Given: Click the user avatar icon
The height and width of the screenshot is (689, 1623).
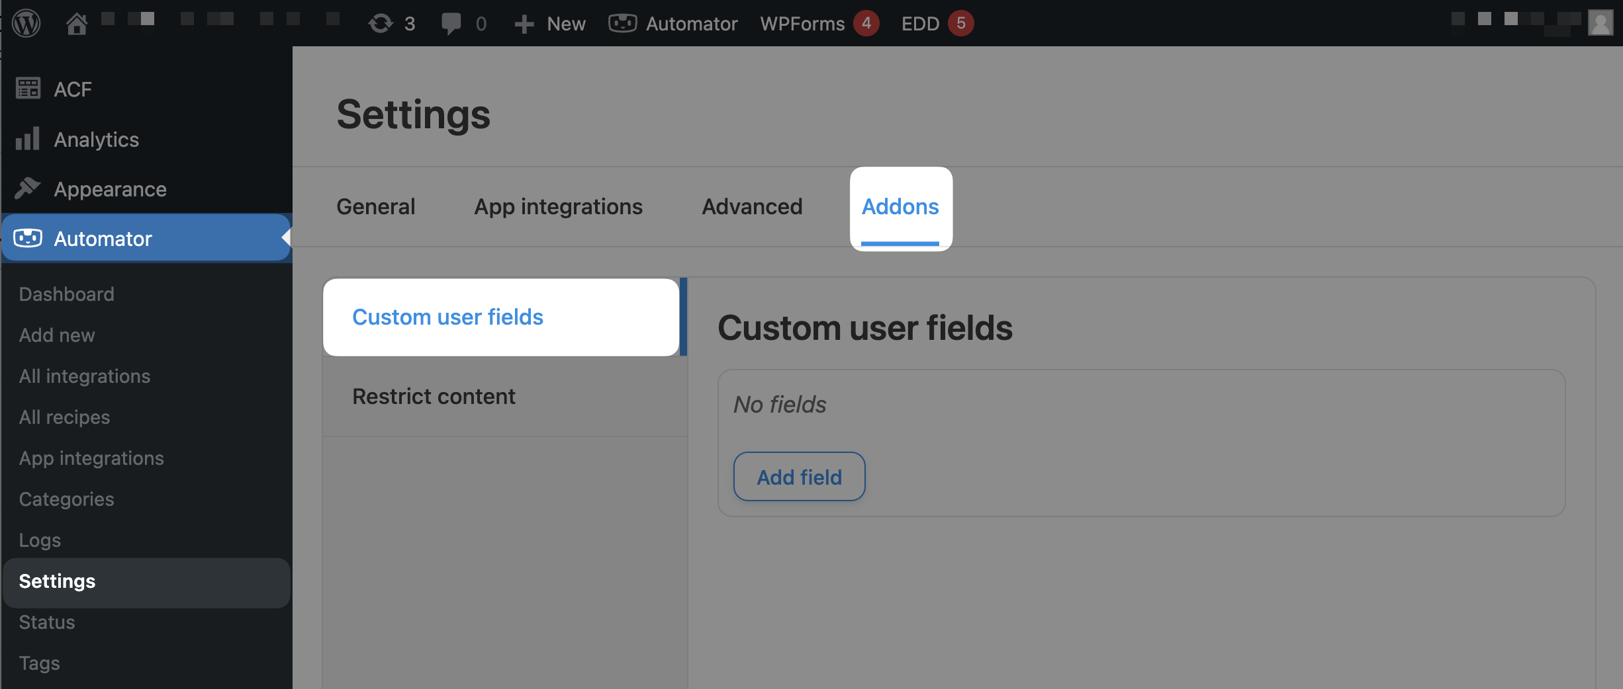Looking at the screenshot, I should point(1600,23).
